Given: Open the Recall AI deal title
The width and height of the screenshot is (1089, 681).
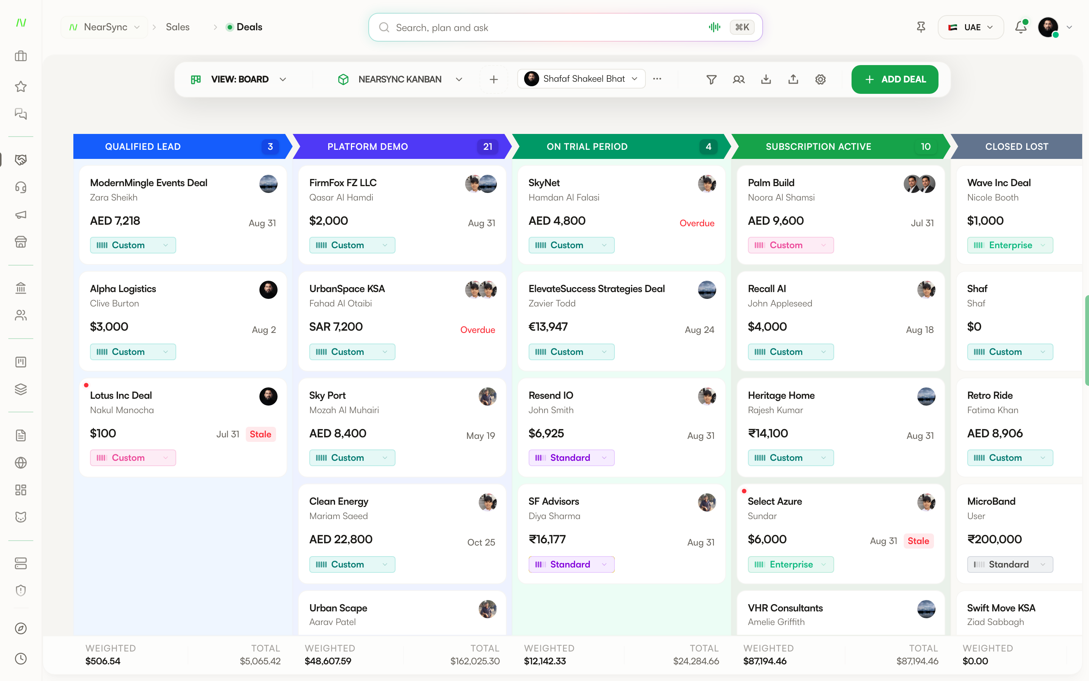Looking at the screenshot, I should coord(767,289).
